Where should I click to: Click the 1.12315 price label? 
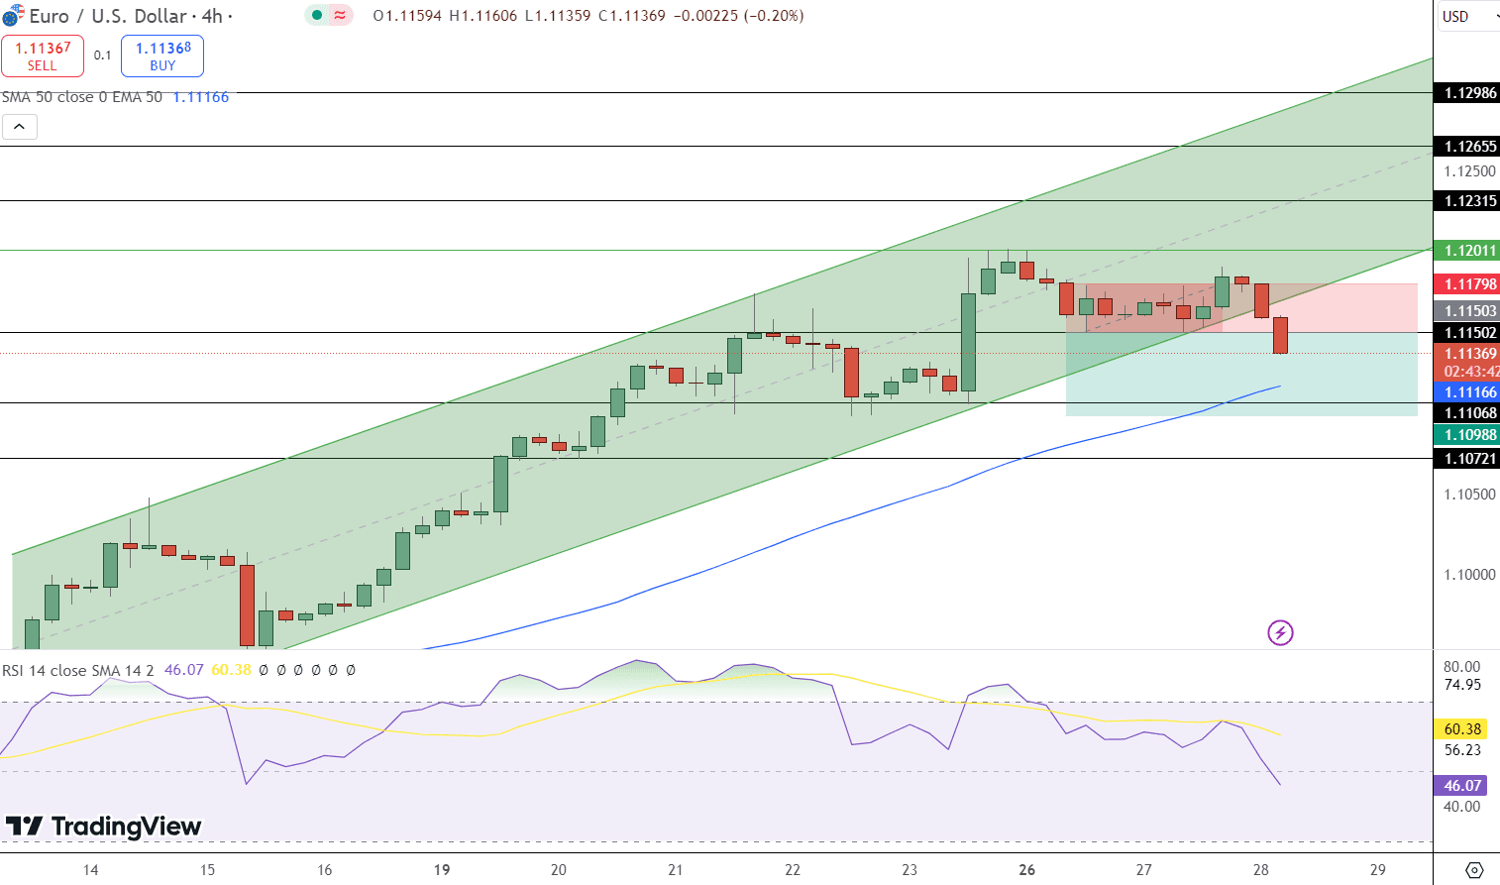click(1468, 201)
